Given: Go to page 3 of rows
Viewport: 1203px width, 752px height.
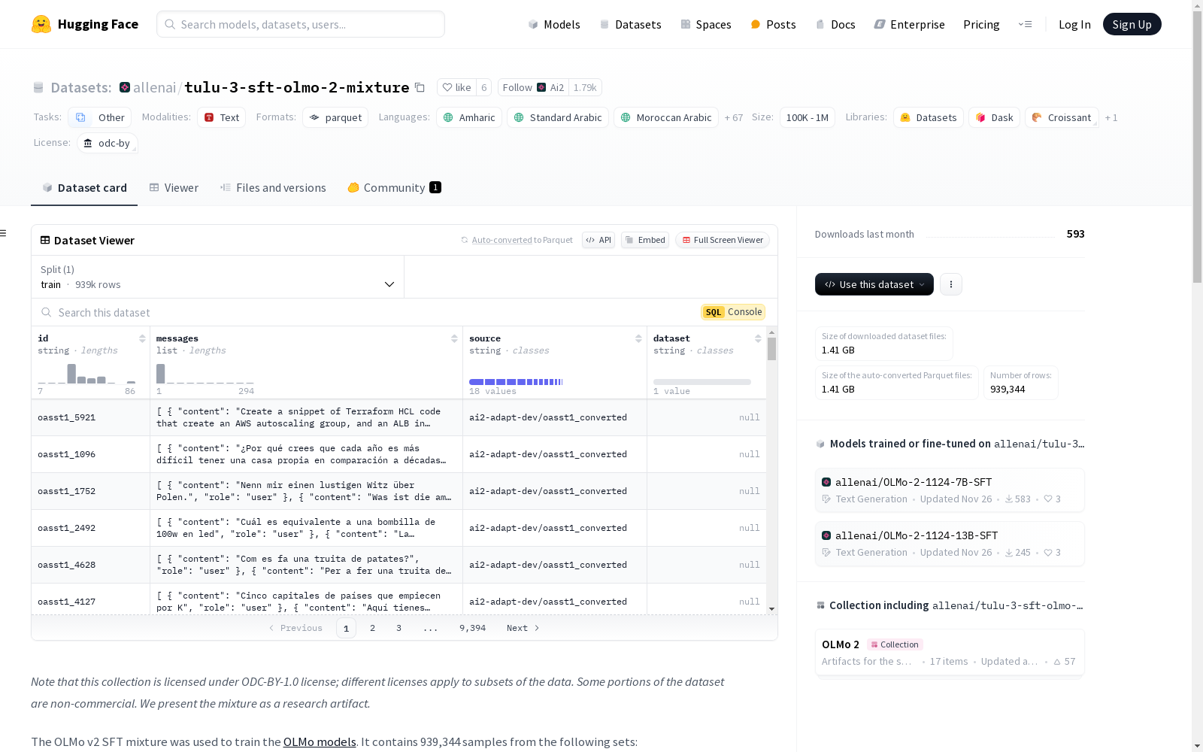Looking at the screenshot, I should click(398, 628).
